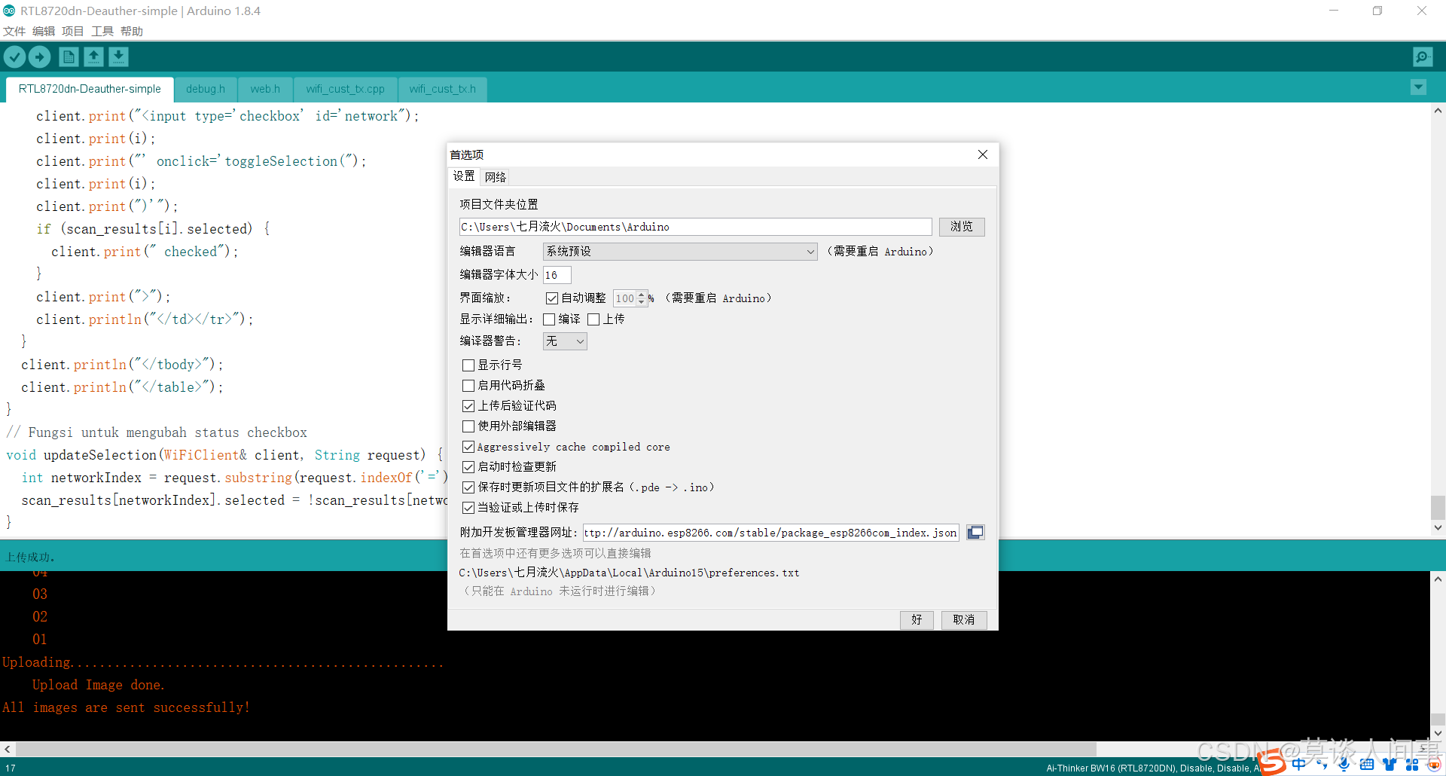Click the code editor scroll-up arrow

point(1438,111)
